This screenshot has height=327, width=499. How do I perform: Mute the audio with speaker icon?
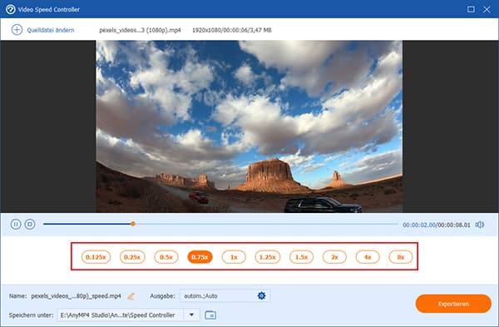pyautogui.click(x=480, y=225)
